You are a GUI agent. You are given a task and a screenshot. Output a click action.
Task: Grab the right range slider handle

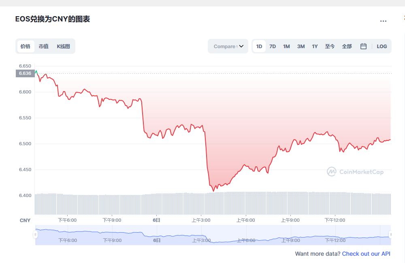[391, 234]
